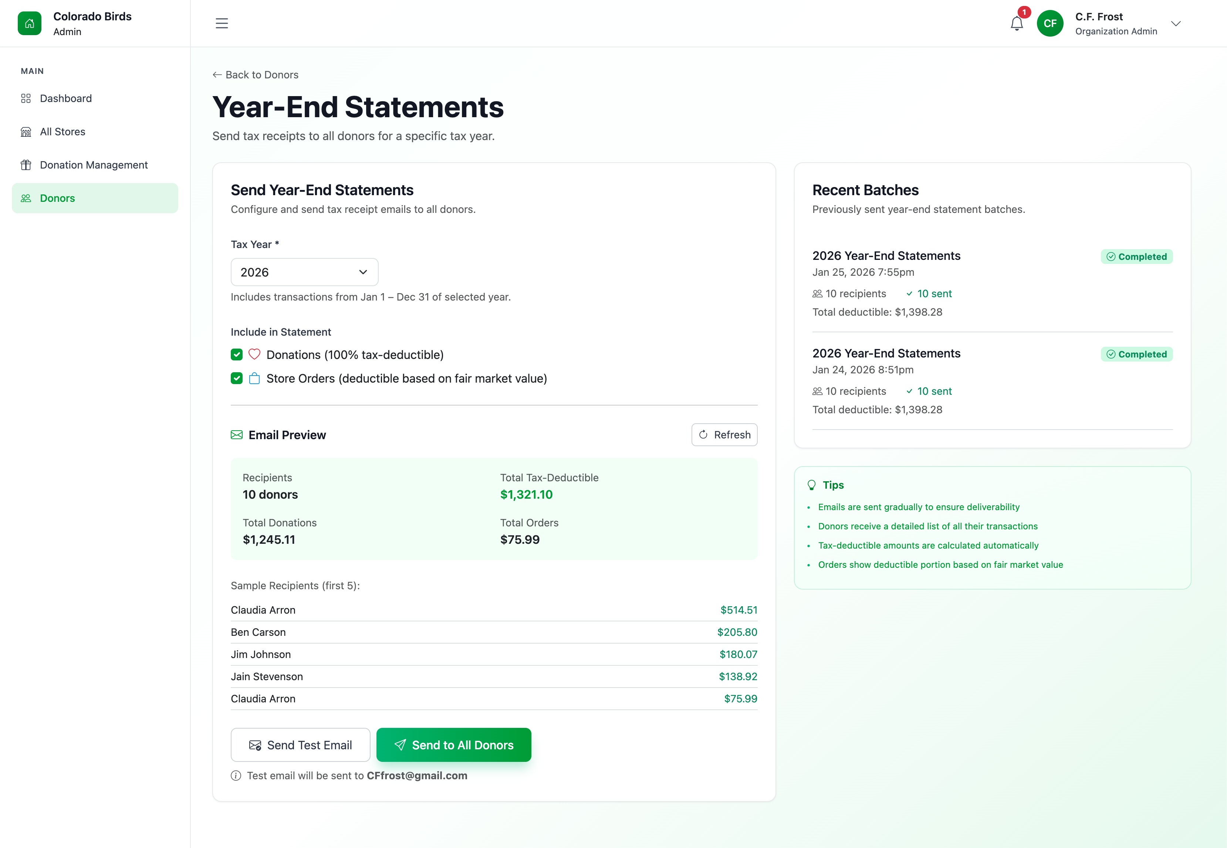Click the Donors people icon

(26, 198)
